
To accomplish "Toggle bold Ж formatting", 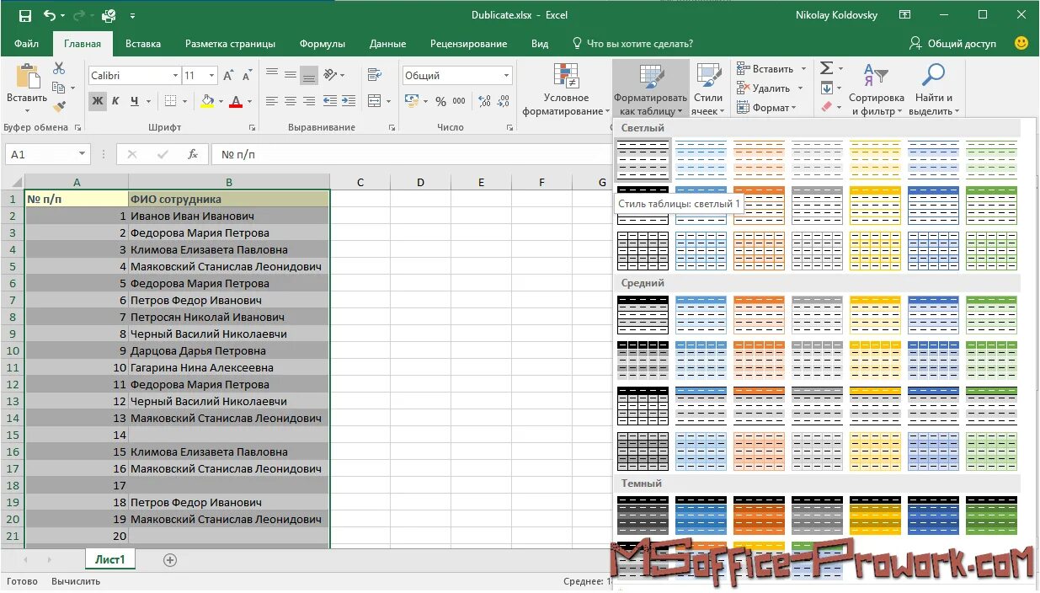I will click(x=98, y=101).
